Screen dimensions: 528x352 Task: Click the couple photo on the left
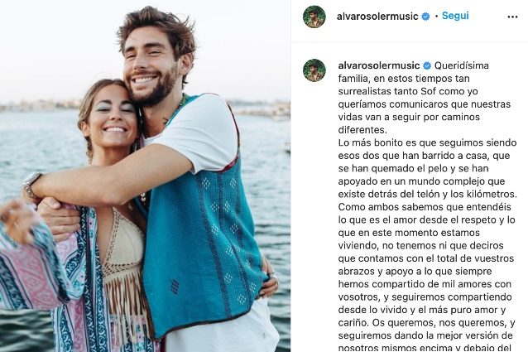145,176
